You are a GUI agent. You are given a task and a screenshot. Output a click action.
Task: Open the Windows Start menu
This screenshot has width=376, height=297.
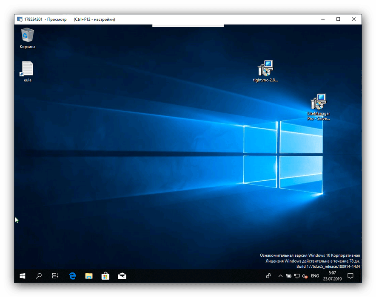tap(23, 276)
